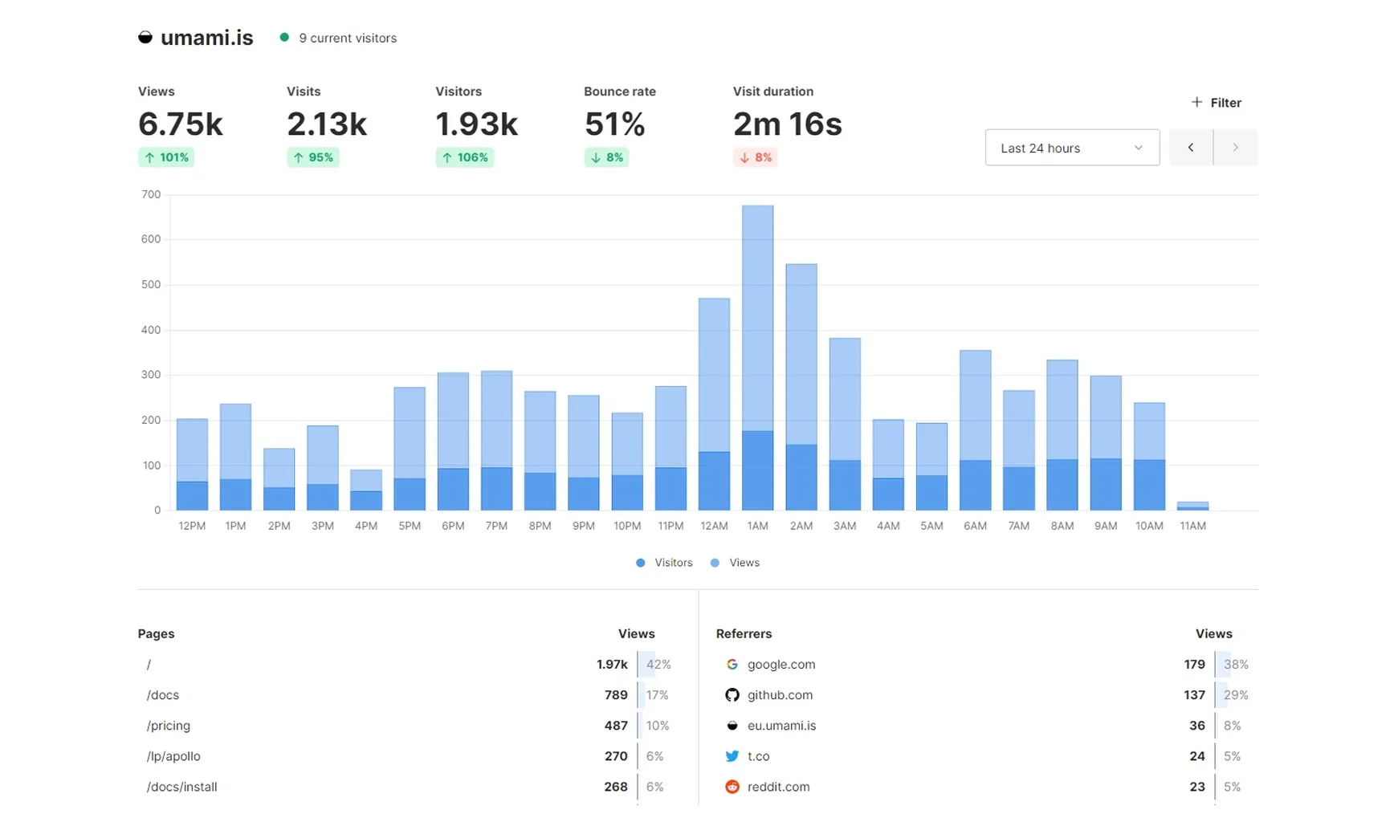The width and height of the screenshot is (1394, 822).
Task: Select t.co referrer
Action: pyautogui.click(x=758, y=756)
